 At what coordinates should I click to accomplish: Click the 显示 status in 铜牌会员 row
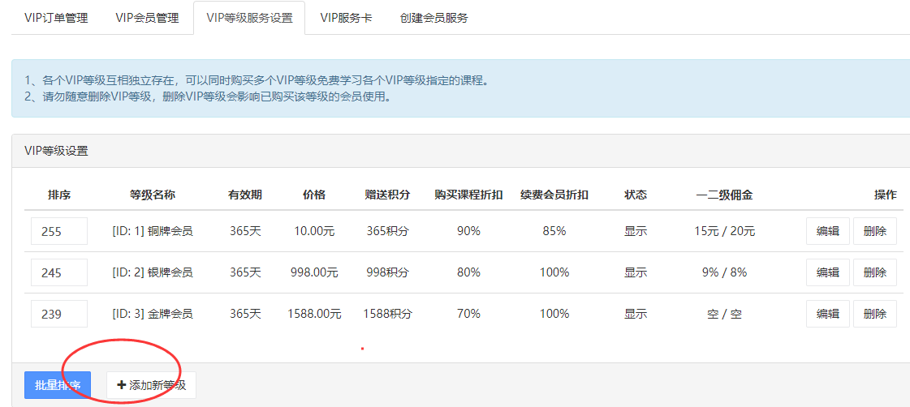click(636, 231)
